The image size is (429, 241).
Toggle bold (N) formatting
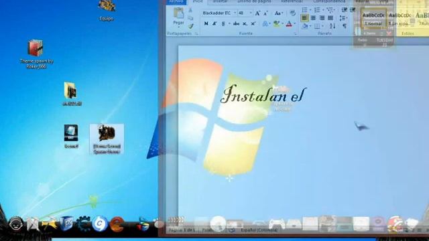point(206,24)
